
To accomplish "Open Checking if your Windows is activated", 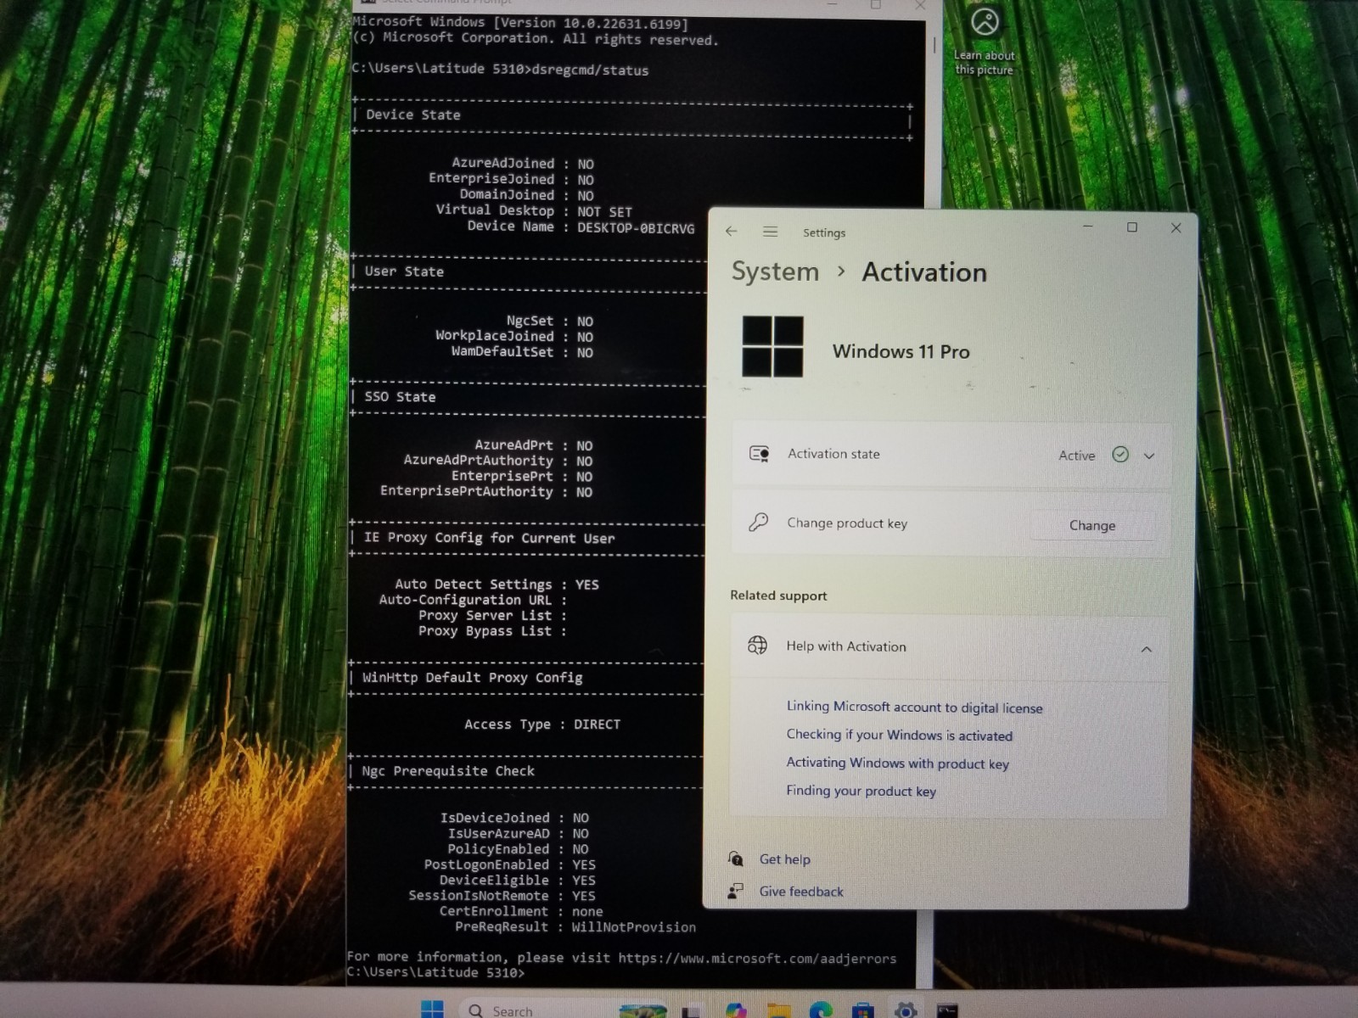I will pyautogui.click(x=899, y=735).
